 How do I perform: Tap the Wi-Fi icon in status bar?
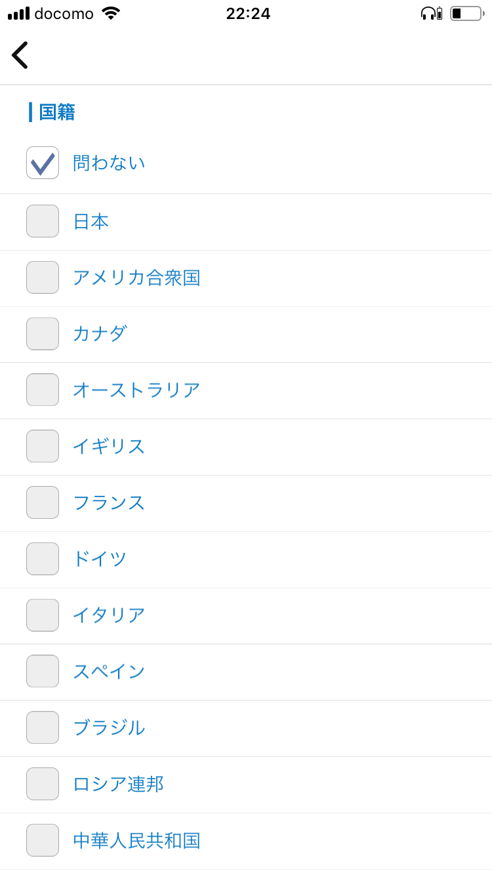[x=111, y=13]
